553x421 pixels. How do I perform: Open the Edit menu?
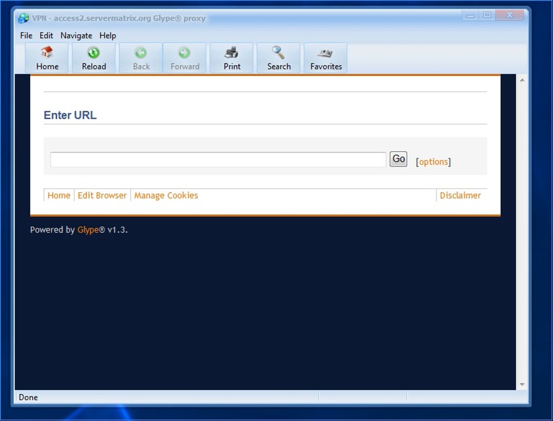click(x=46, y=36)
